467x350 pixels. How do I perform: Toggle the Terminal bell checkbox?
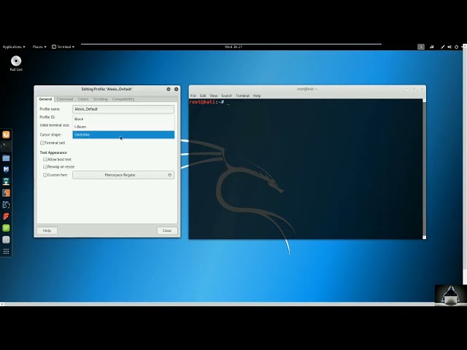pos(42,143)
